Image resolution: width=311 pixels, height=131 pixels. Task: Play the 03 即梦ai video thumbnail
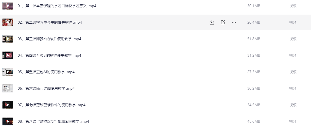coord(8,39)
